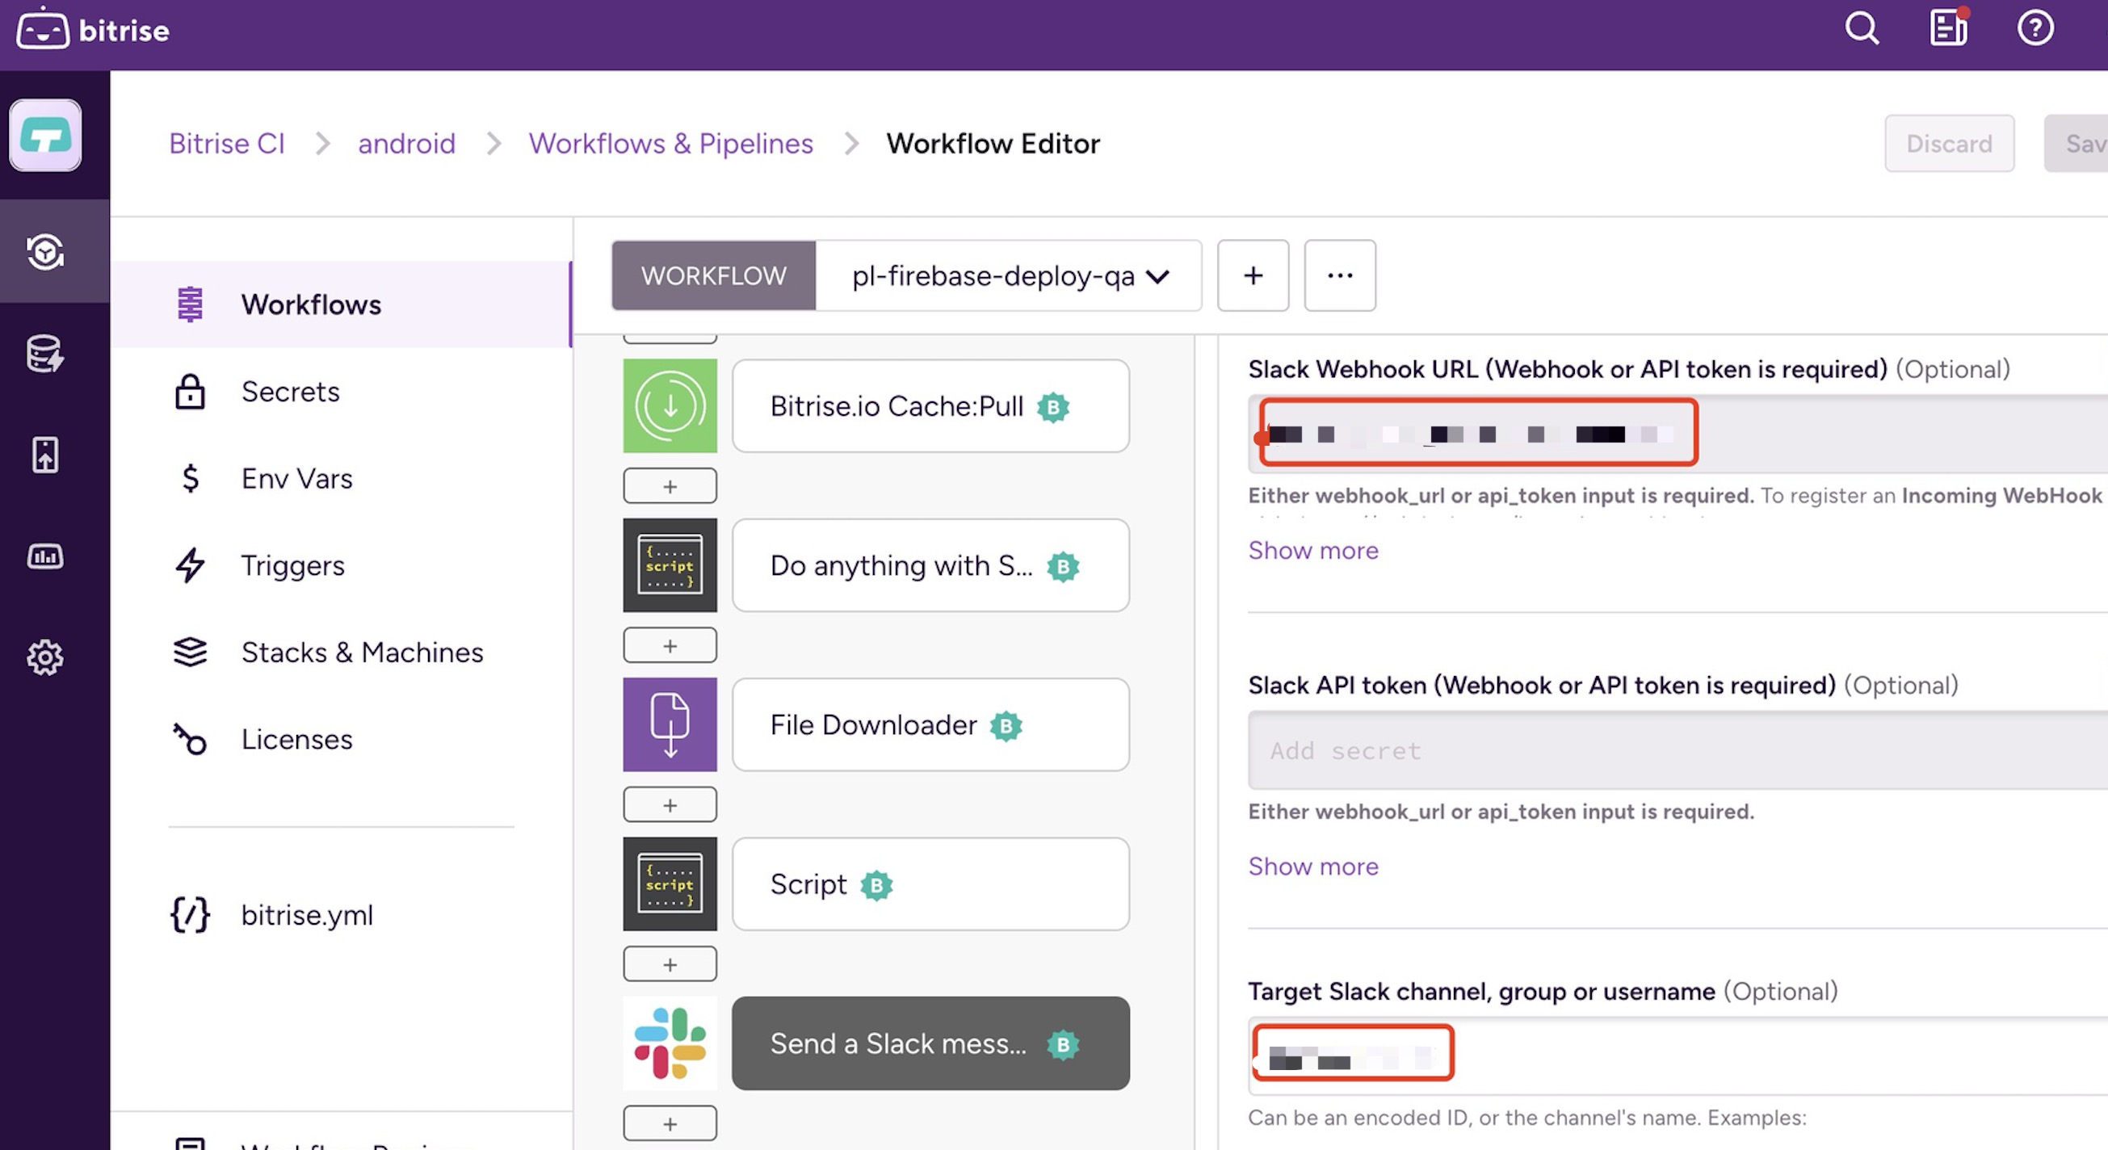Screen dimensions: 2108x1150
Task: Select the app avatar icon in the sidebar
Action: [x=46, y=135]
